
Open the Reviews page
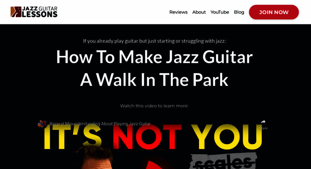(x=178, y=12)
